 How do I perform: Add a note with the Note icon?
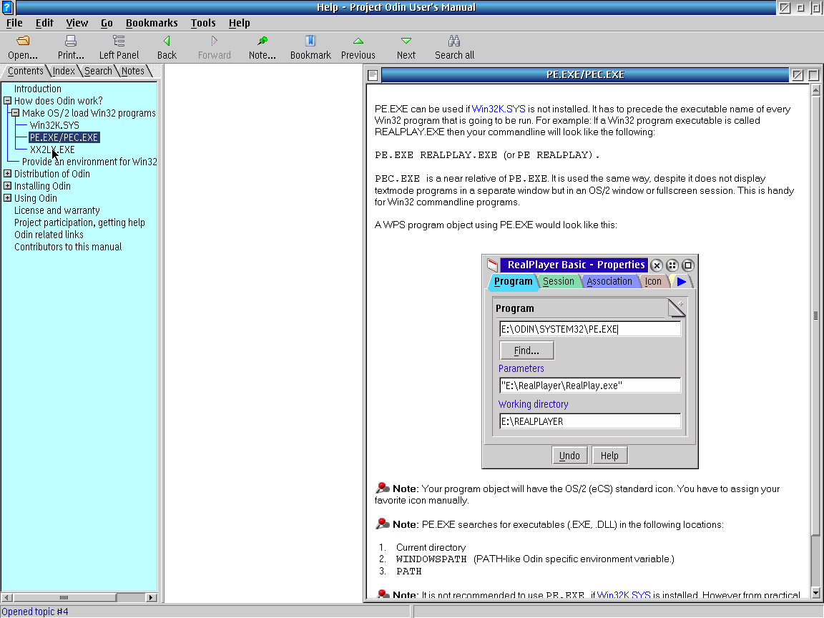(263, 41)
